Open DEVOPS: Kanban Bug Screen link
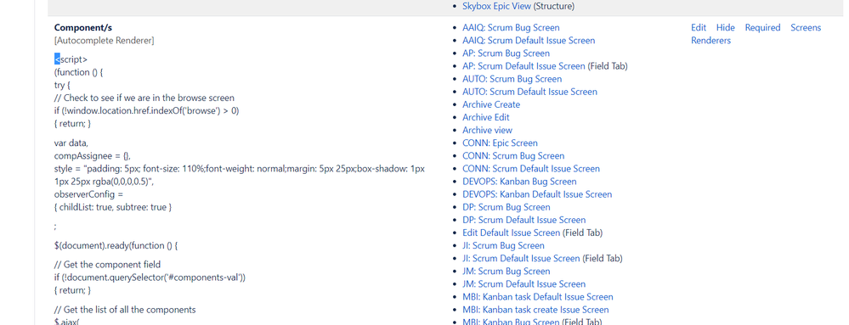Screen dimensions: 849x325 point(519,182)
